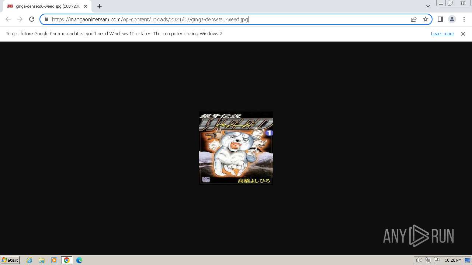
Task: Minimize the Chrome window
Action: click(x=441, y=3)
